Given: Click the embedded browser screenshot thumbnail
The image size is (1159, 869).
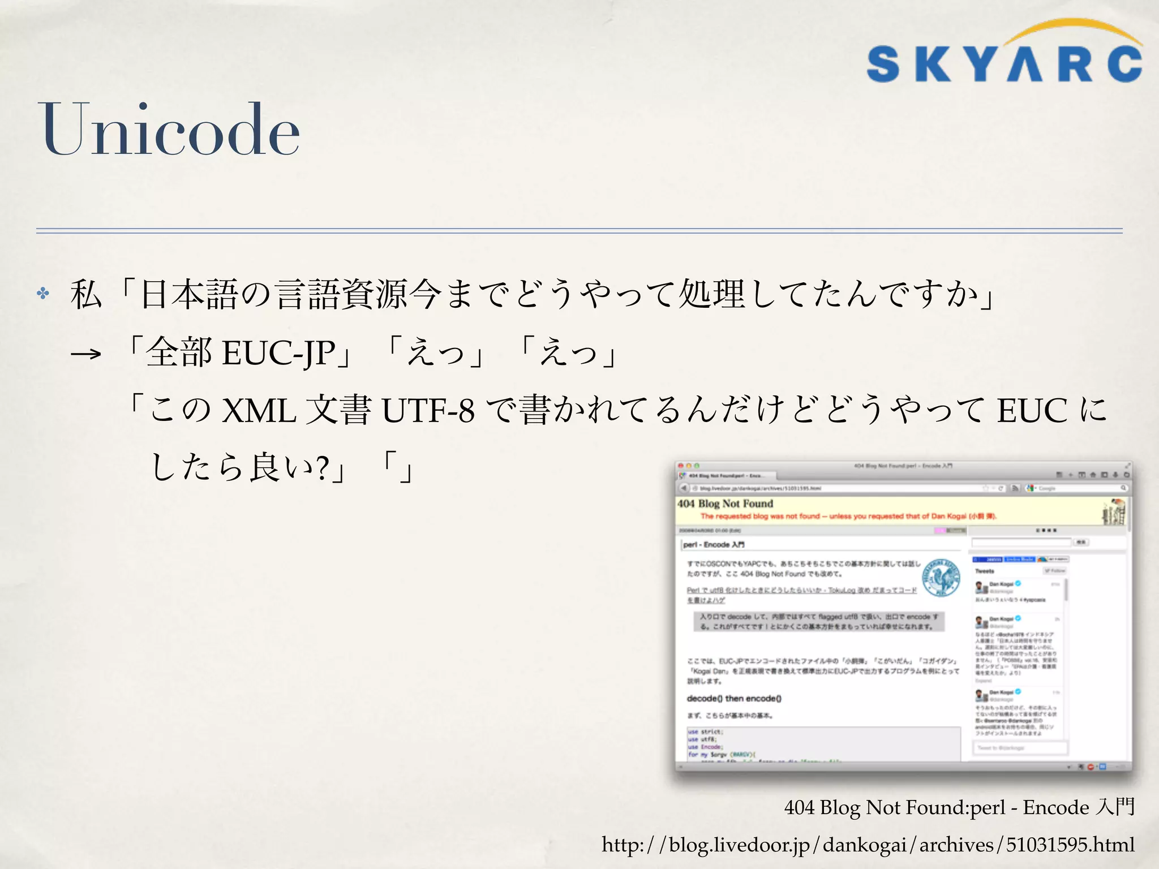Looking at the screenshot, I should click(x=903, y=616).
